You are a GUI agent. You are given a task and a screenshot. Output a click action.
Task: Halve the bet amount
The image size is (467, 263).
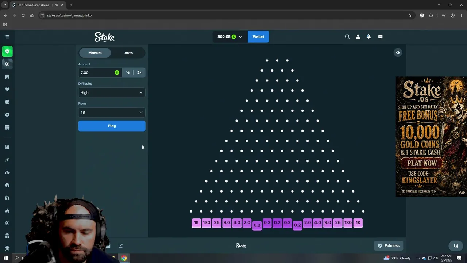[128, 73]
